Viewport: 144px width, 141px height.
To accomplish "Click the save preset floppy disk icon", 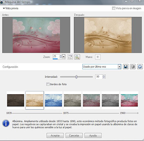I will [x=126, y=67].
